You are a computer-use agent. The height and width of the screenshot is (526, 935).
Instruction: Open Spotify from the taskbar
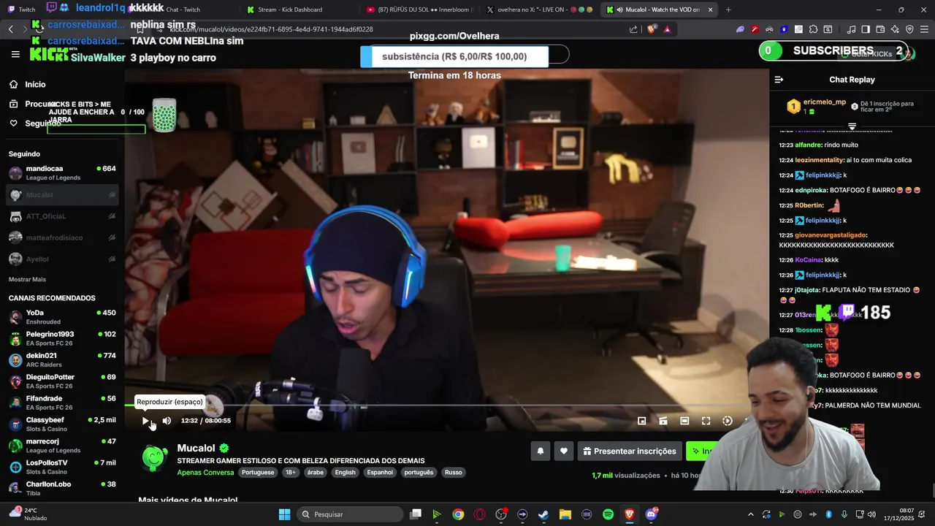tap(608, 514)
